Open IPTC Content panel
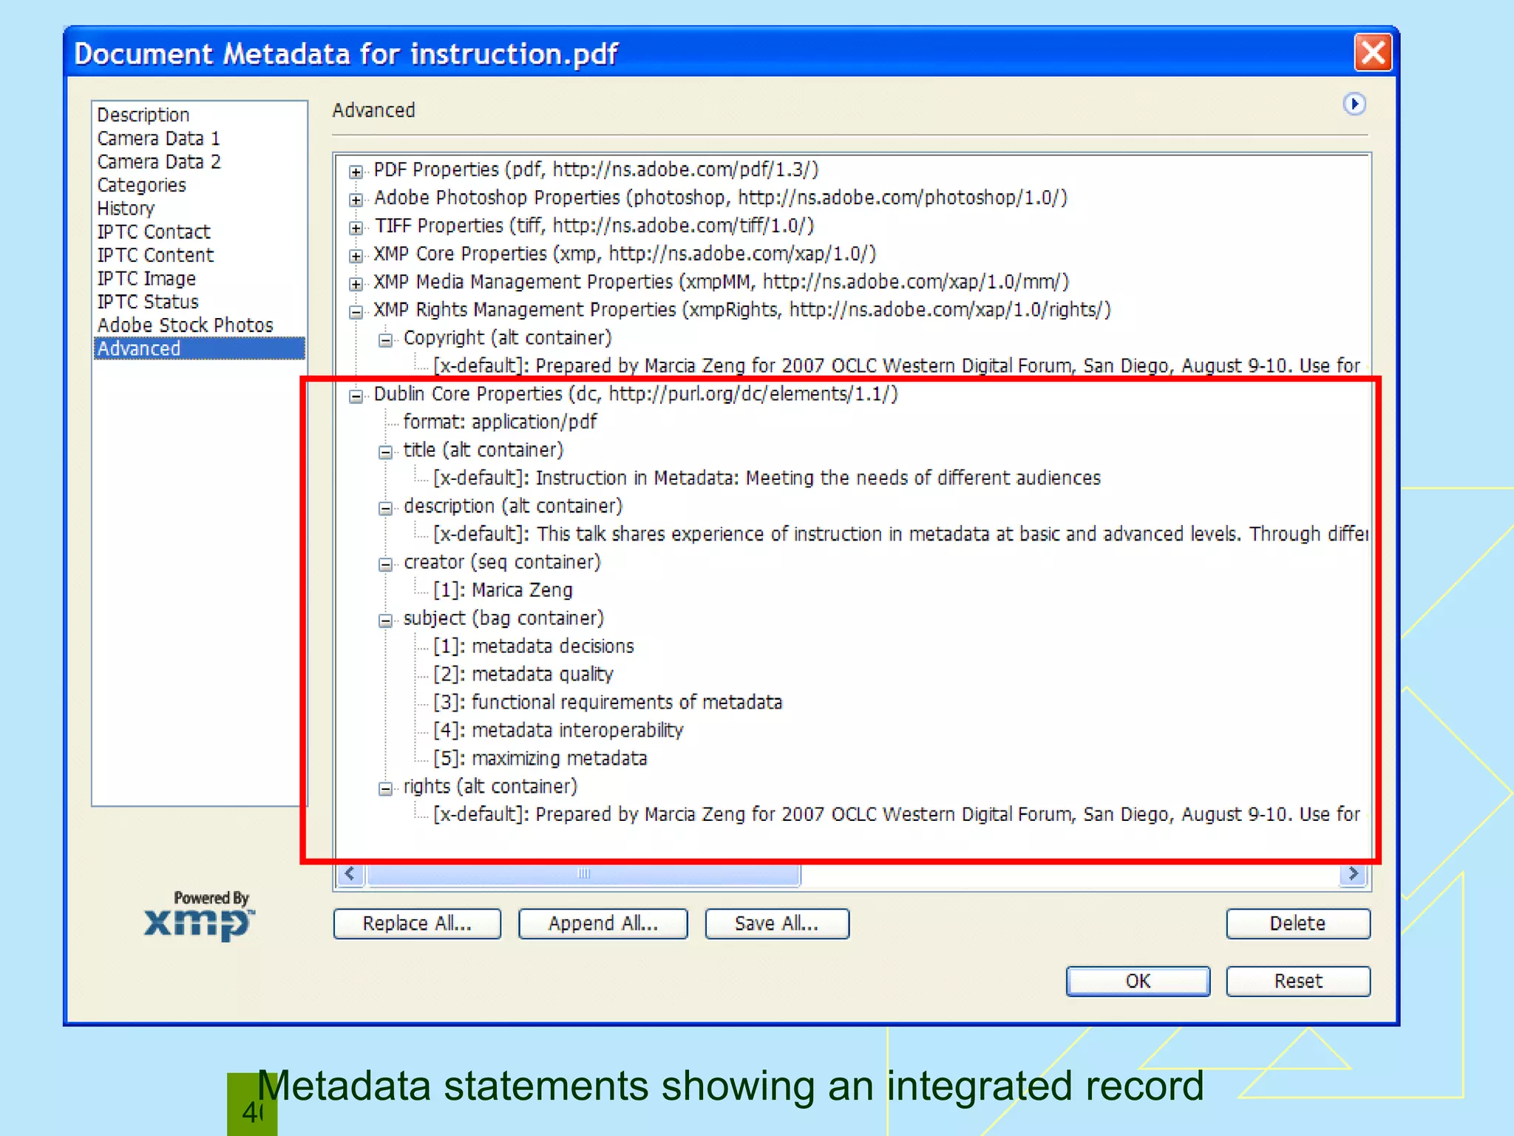The width and height of the screenshot is (1514, 1136). tap(155, 255)
